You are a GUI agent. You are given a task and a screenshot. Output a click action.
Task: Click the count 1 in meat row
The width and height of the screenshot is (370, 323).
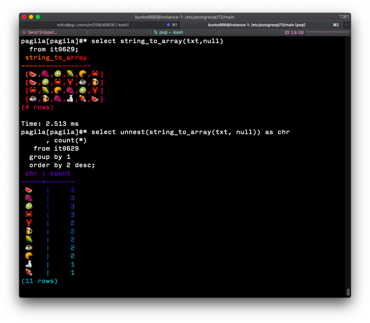[x=72, y=272]
